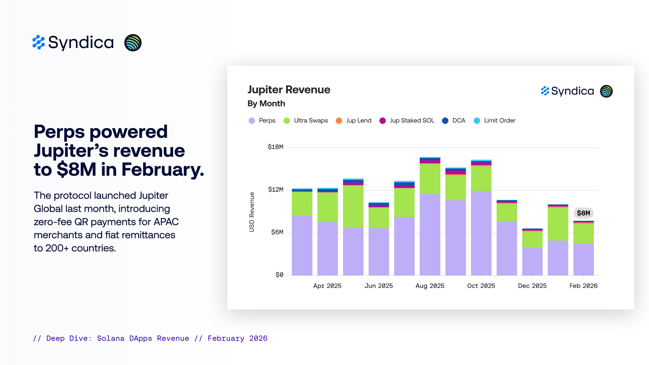
Task: Click the Syndica logo icon top-left
Action: [x=39, y=43]
